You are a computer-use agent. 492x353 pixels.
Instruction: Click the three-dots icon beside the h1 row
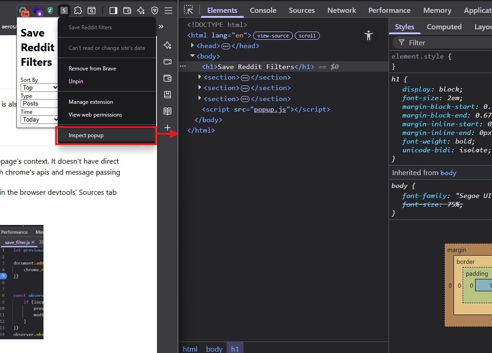coord(183,66)
